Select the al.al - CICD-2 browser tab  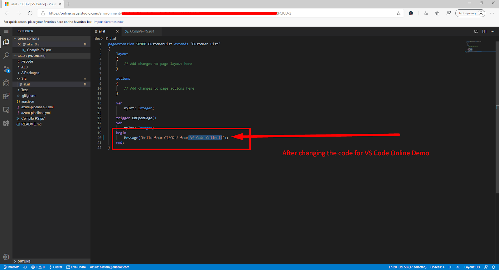pyautogui.click(x=33, y=4)
